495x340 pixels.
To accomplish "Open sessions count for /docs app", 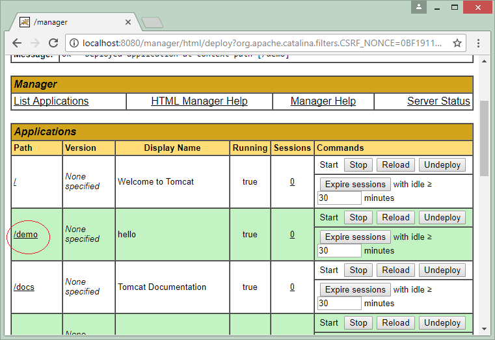I will (x=292, y=287).
